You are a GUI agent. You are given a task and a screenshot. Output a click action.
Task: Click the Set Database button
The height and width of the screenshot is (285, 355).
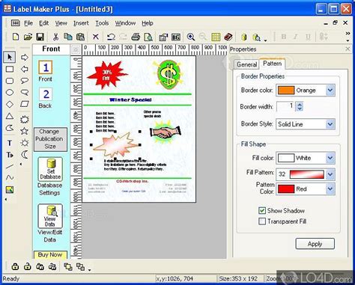(x=50, y=169)
